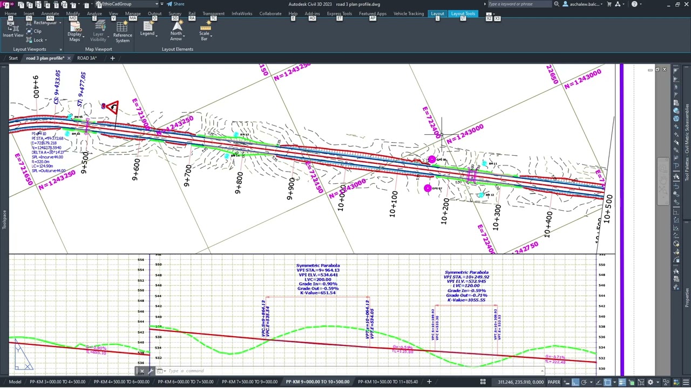Open the workspace switching gear icon

(651, 382)
